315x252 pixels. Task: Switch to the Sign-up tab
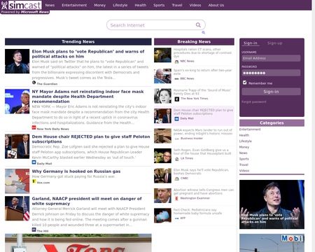pyautogui.click(x=274, y=43)
